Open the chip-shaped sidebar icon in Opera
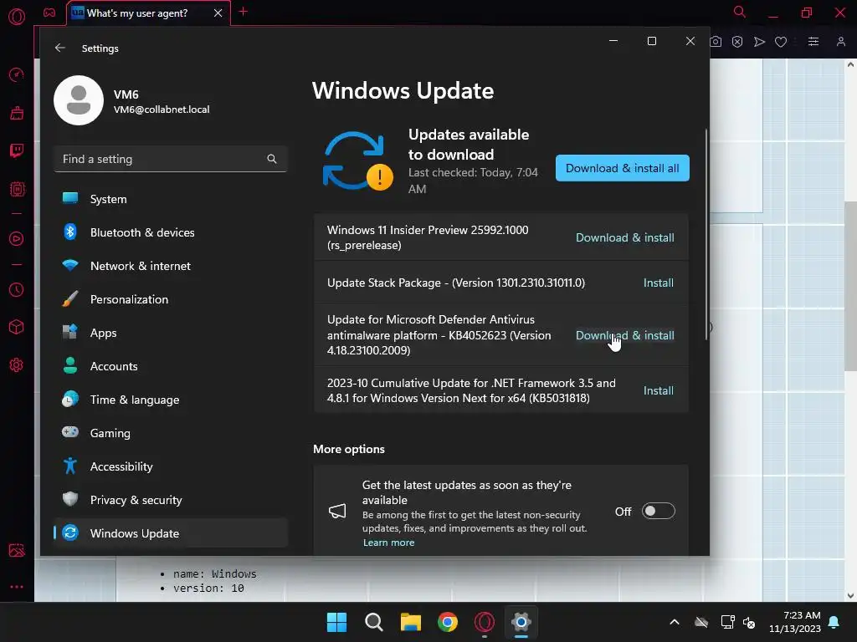This screenshot has height=642, width=857. pyautogui.click(x=17, y=189)
